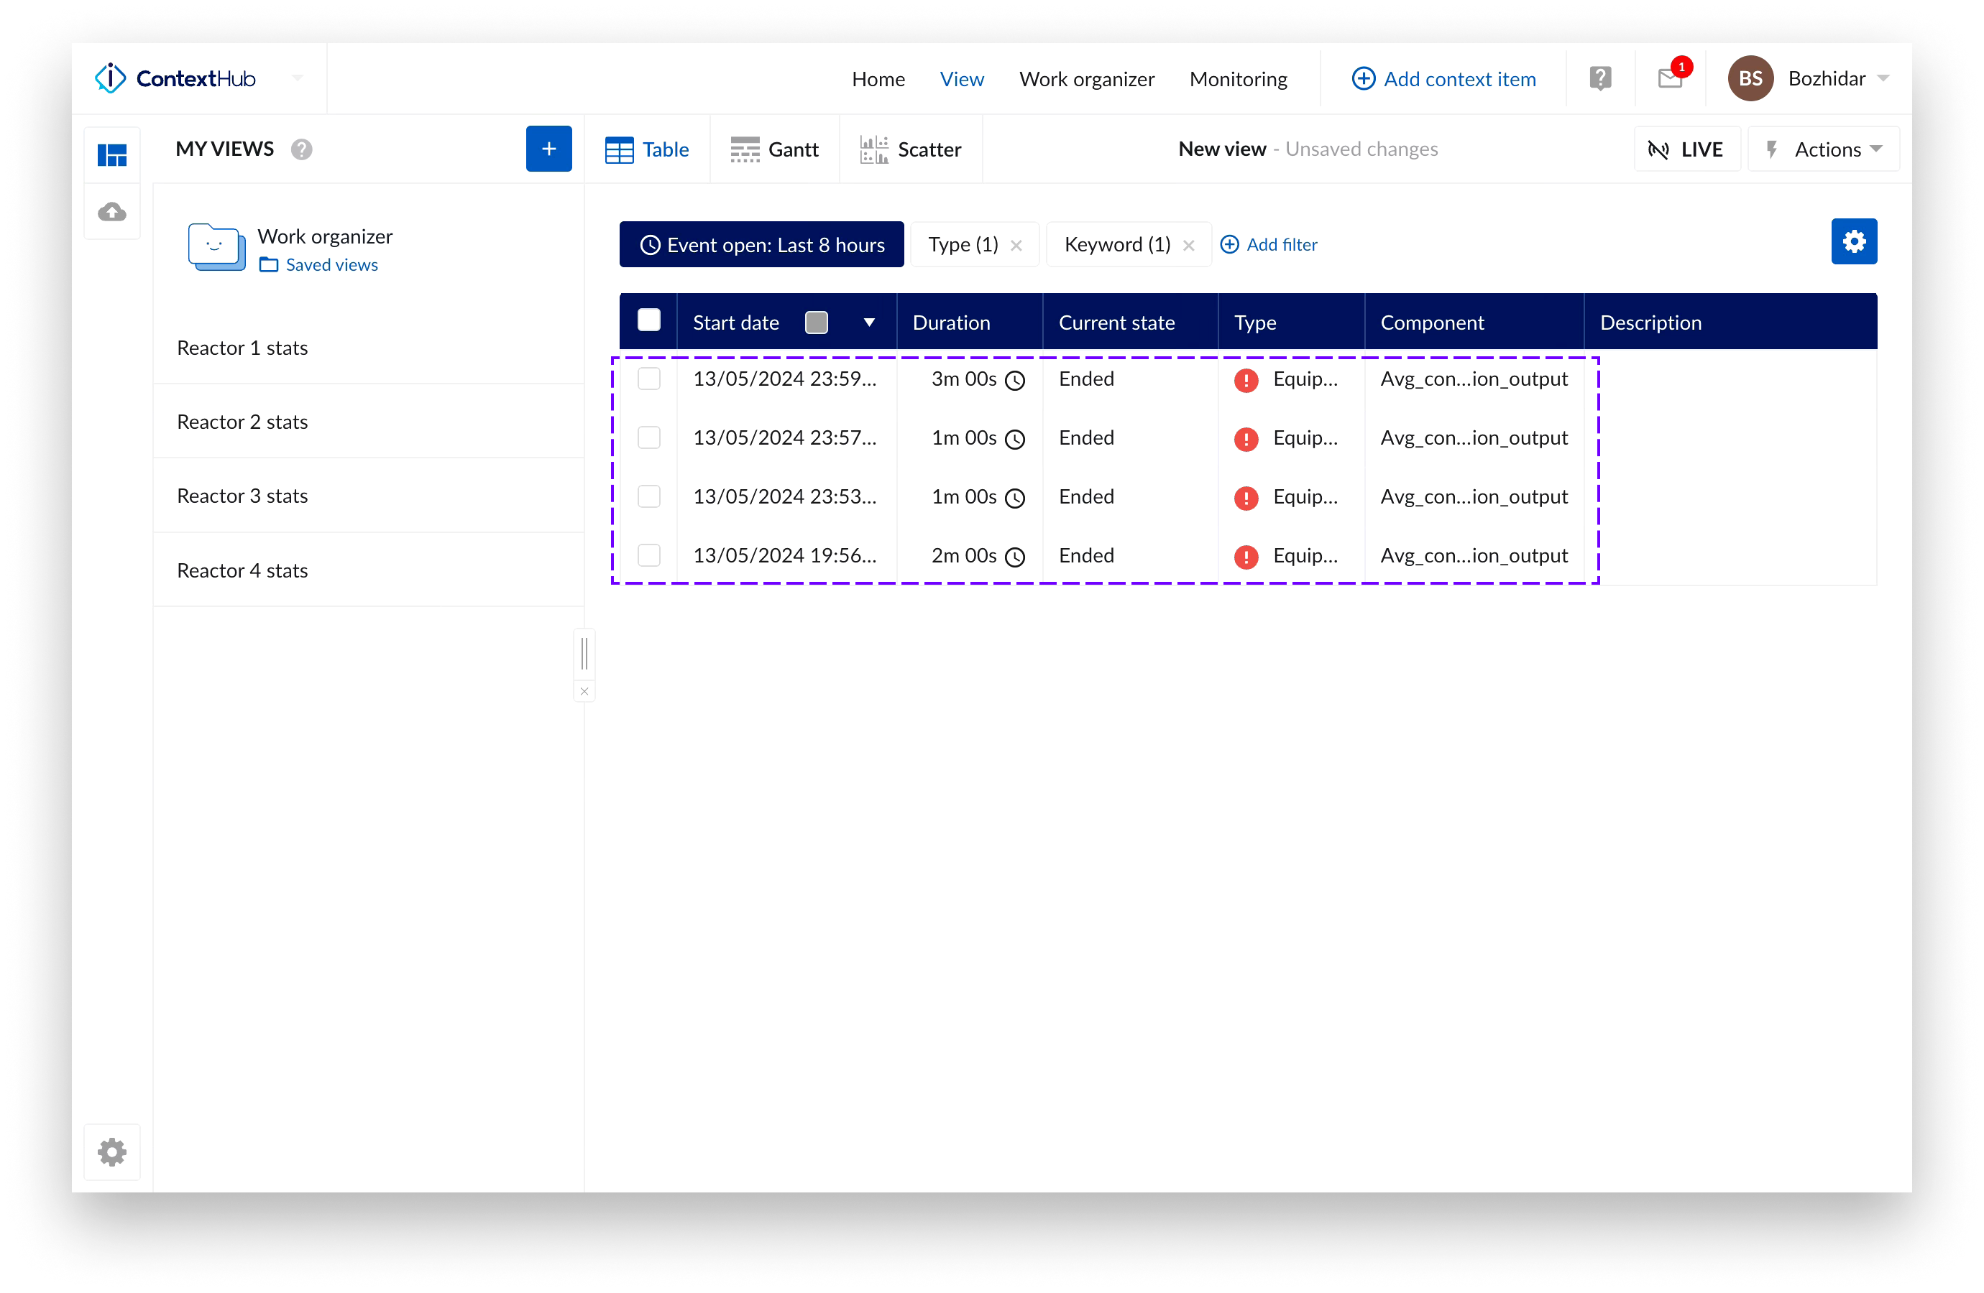
Task: Open the notifications inbox icon
Action: click(x=1670, y=78)
